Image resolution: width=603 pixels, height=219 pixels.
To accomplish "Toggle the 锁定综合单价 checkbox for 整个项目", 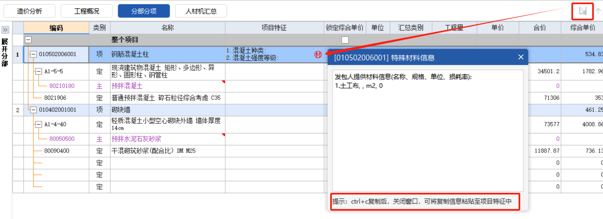I will click(x=345, y=40).
